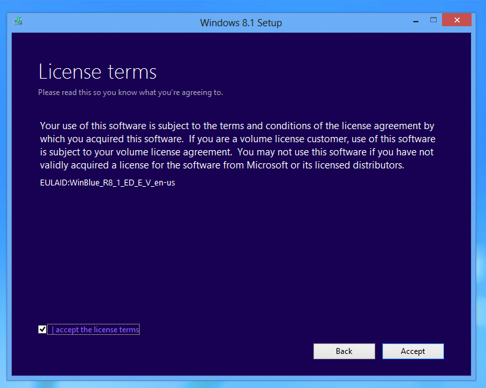Click the "I accept the license terms" label

tap(96, 330)
